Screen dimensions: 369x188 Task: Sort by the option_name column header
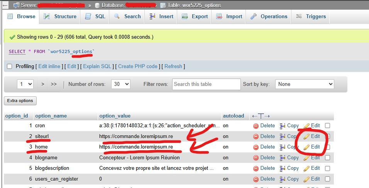point(51,116)
